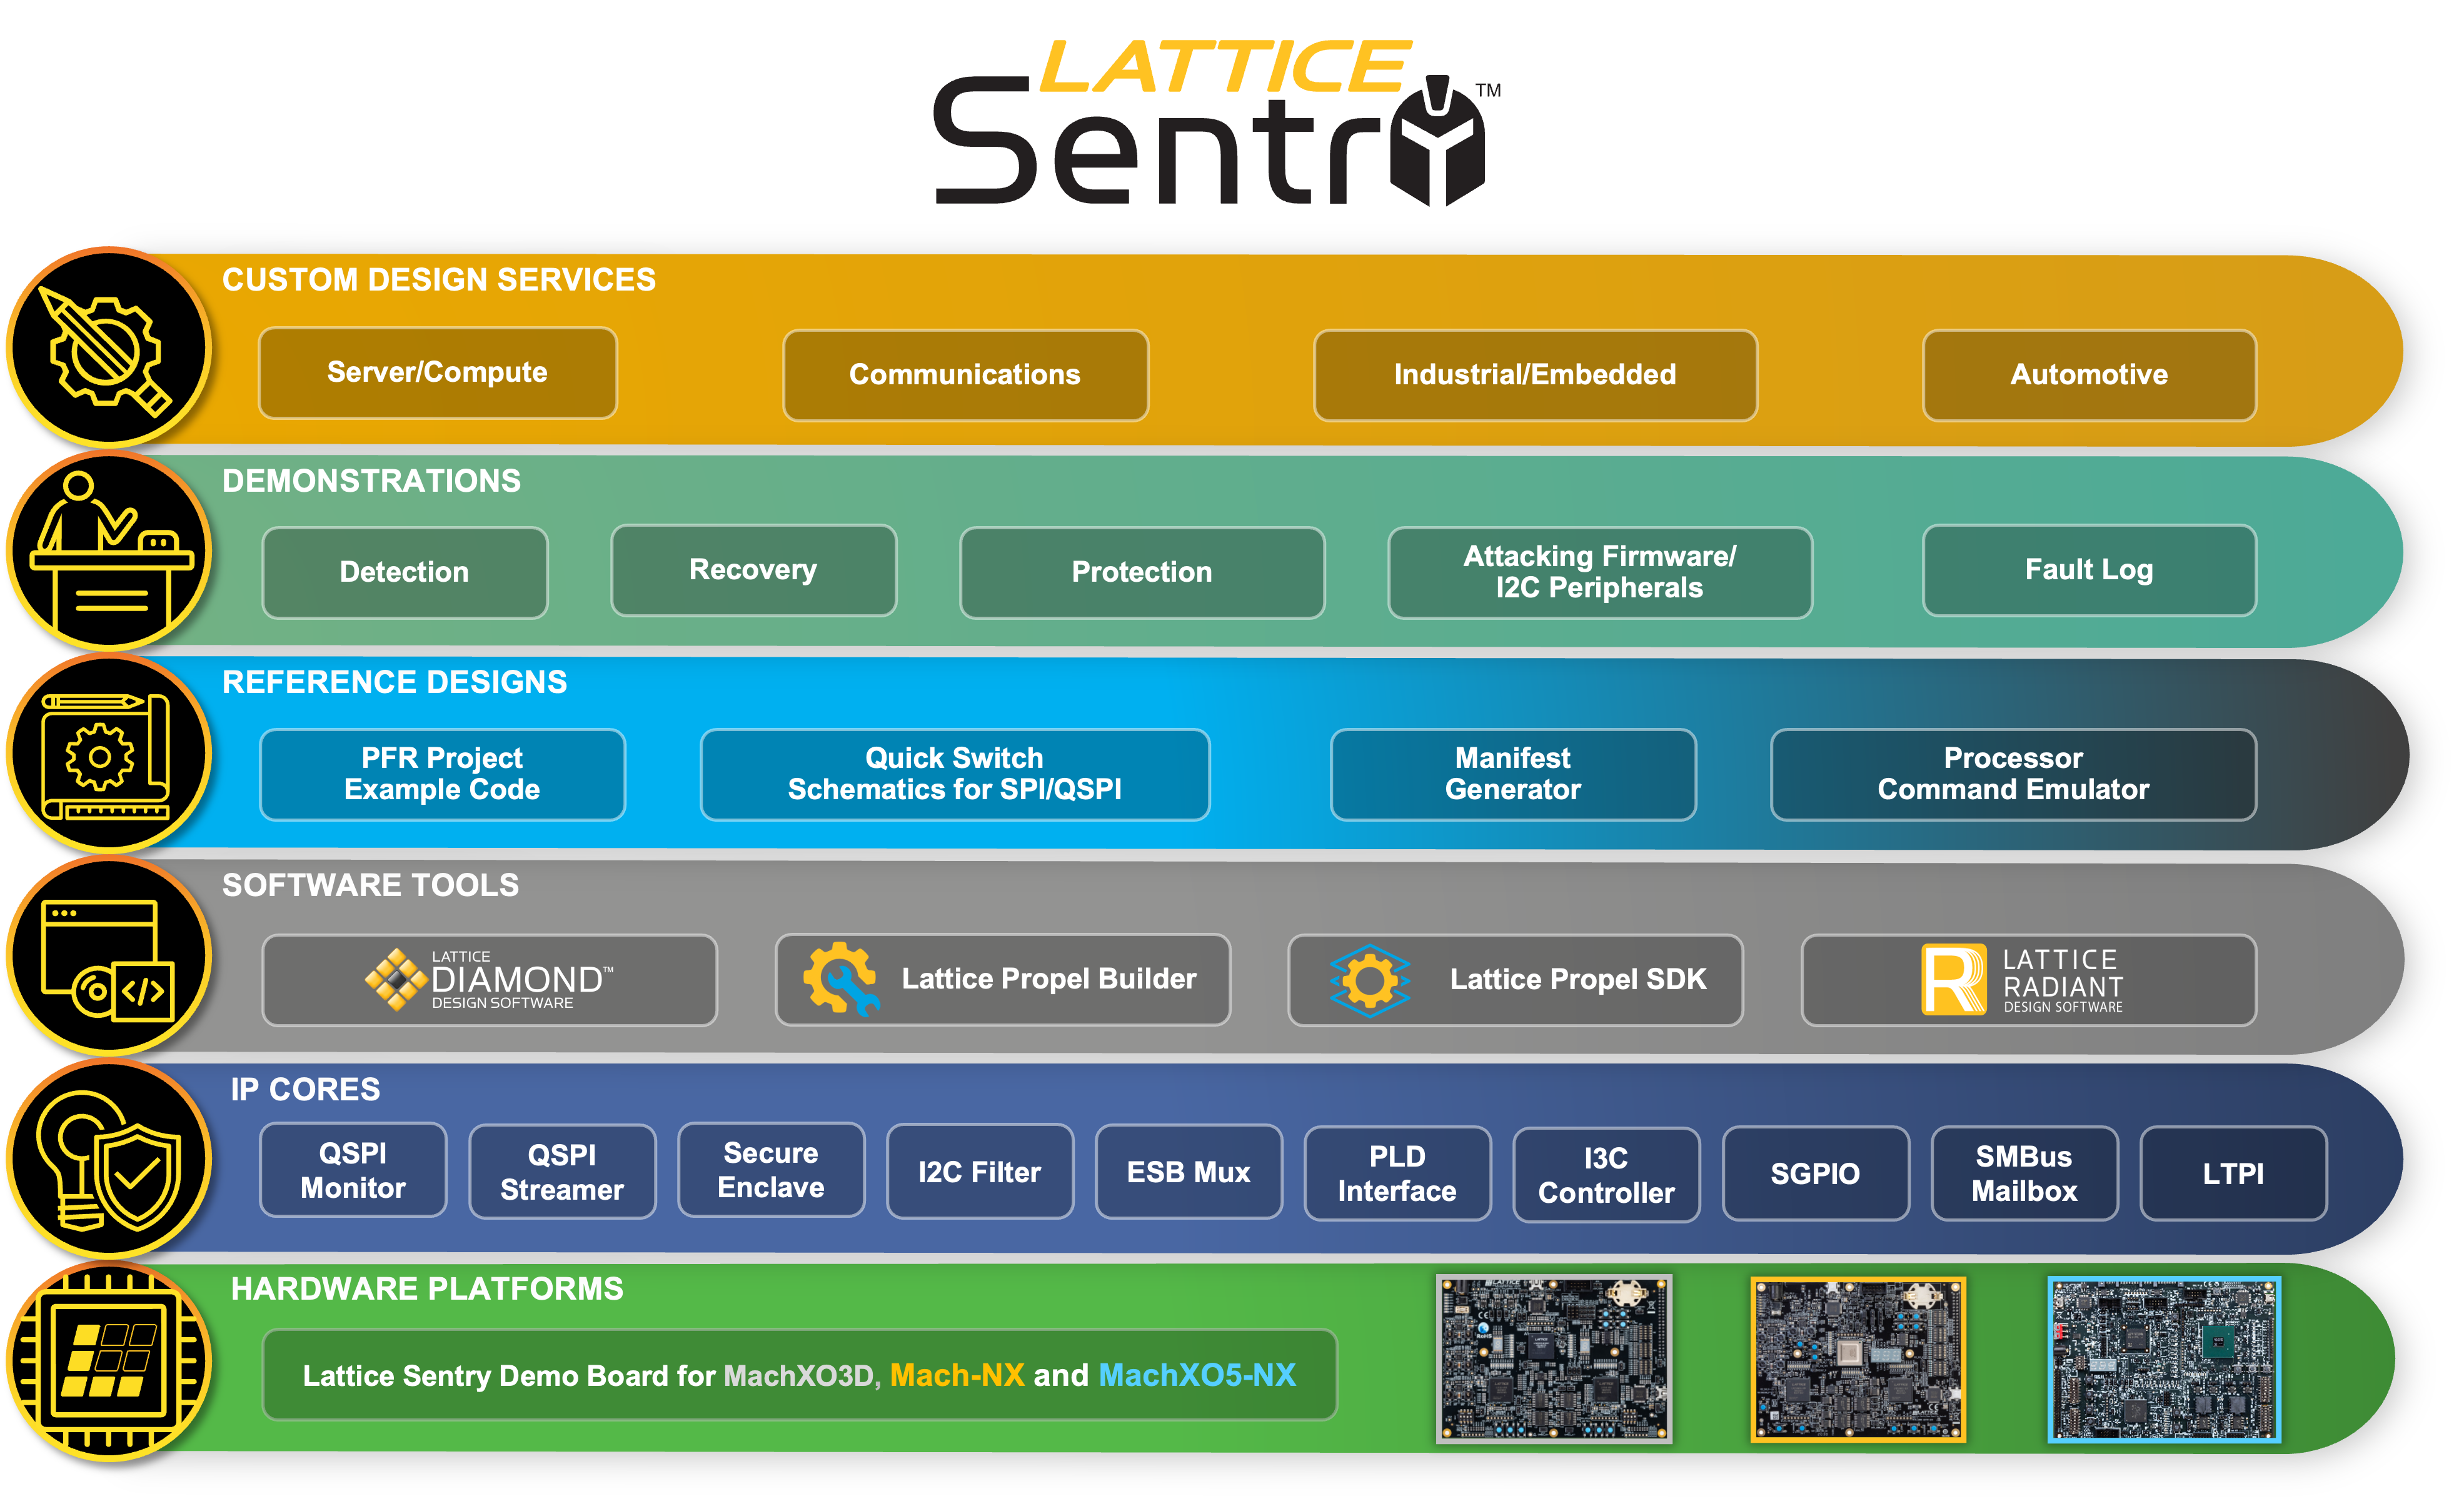Image resolution: width=2464 pixels, height=1509 pixels.
Task: Click the yellow-bordered Mach-NX board image
Action: (1858, 1359)
